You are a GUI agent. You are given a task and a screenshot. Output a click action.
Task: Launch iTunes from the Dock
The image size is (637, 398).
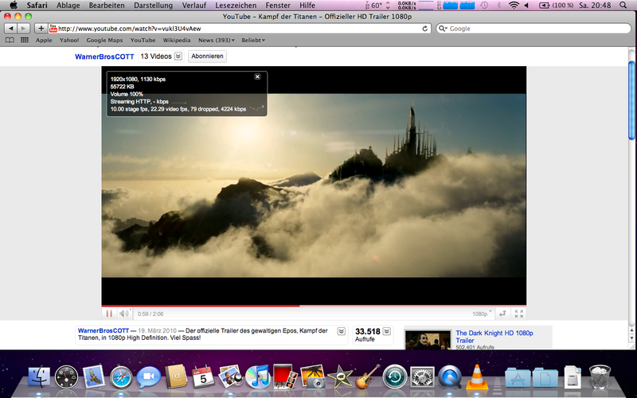(257, 377)
